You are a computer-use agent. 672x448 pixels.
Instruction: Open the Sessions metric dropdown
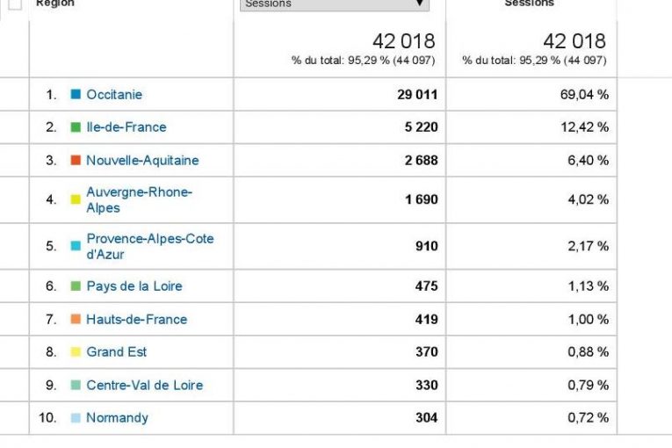[x=334, y=4]
